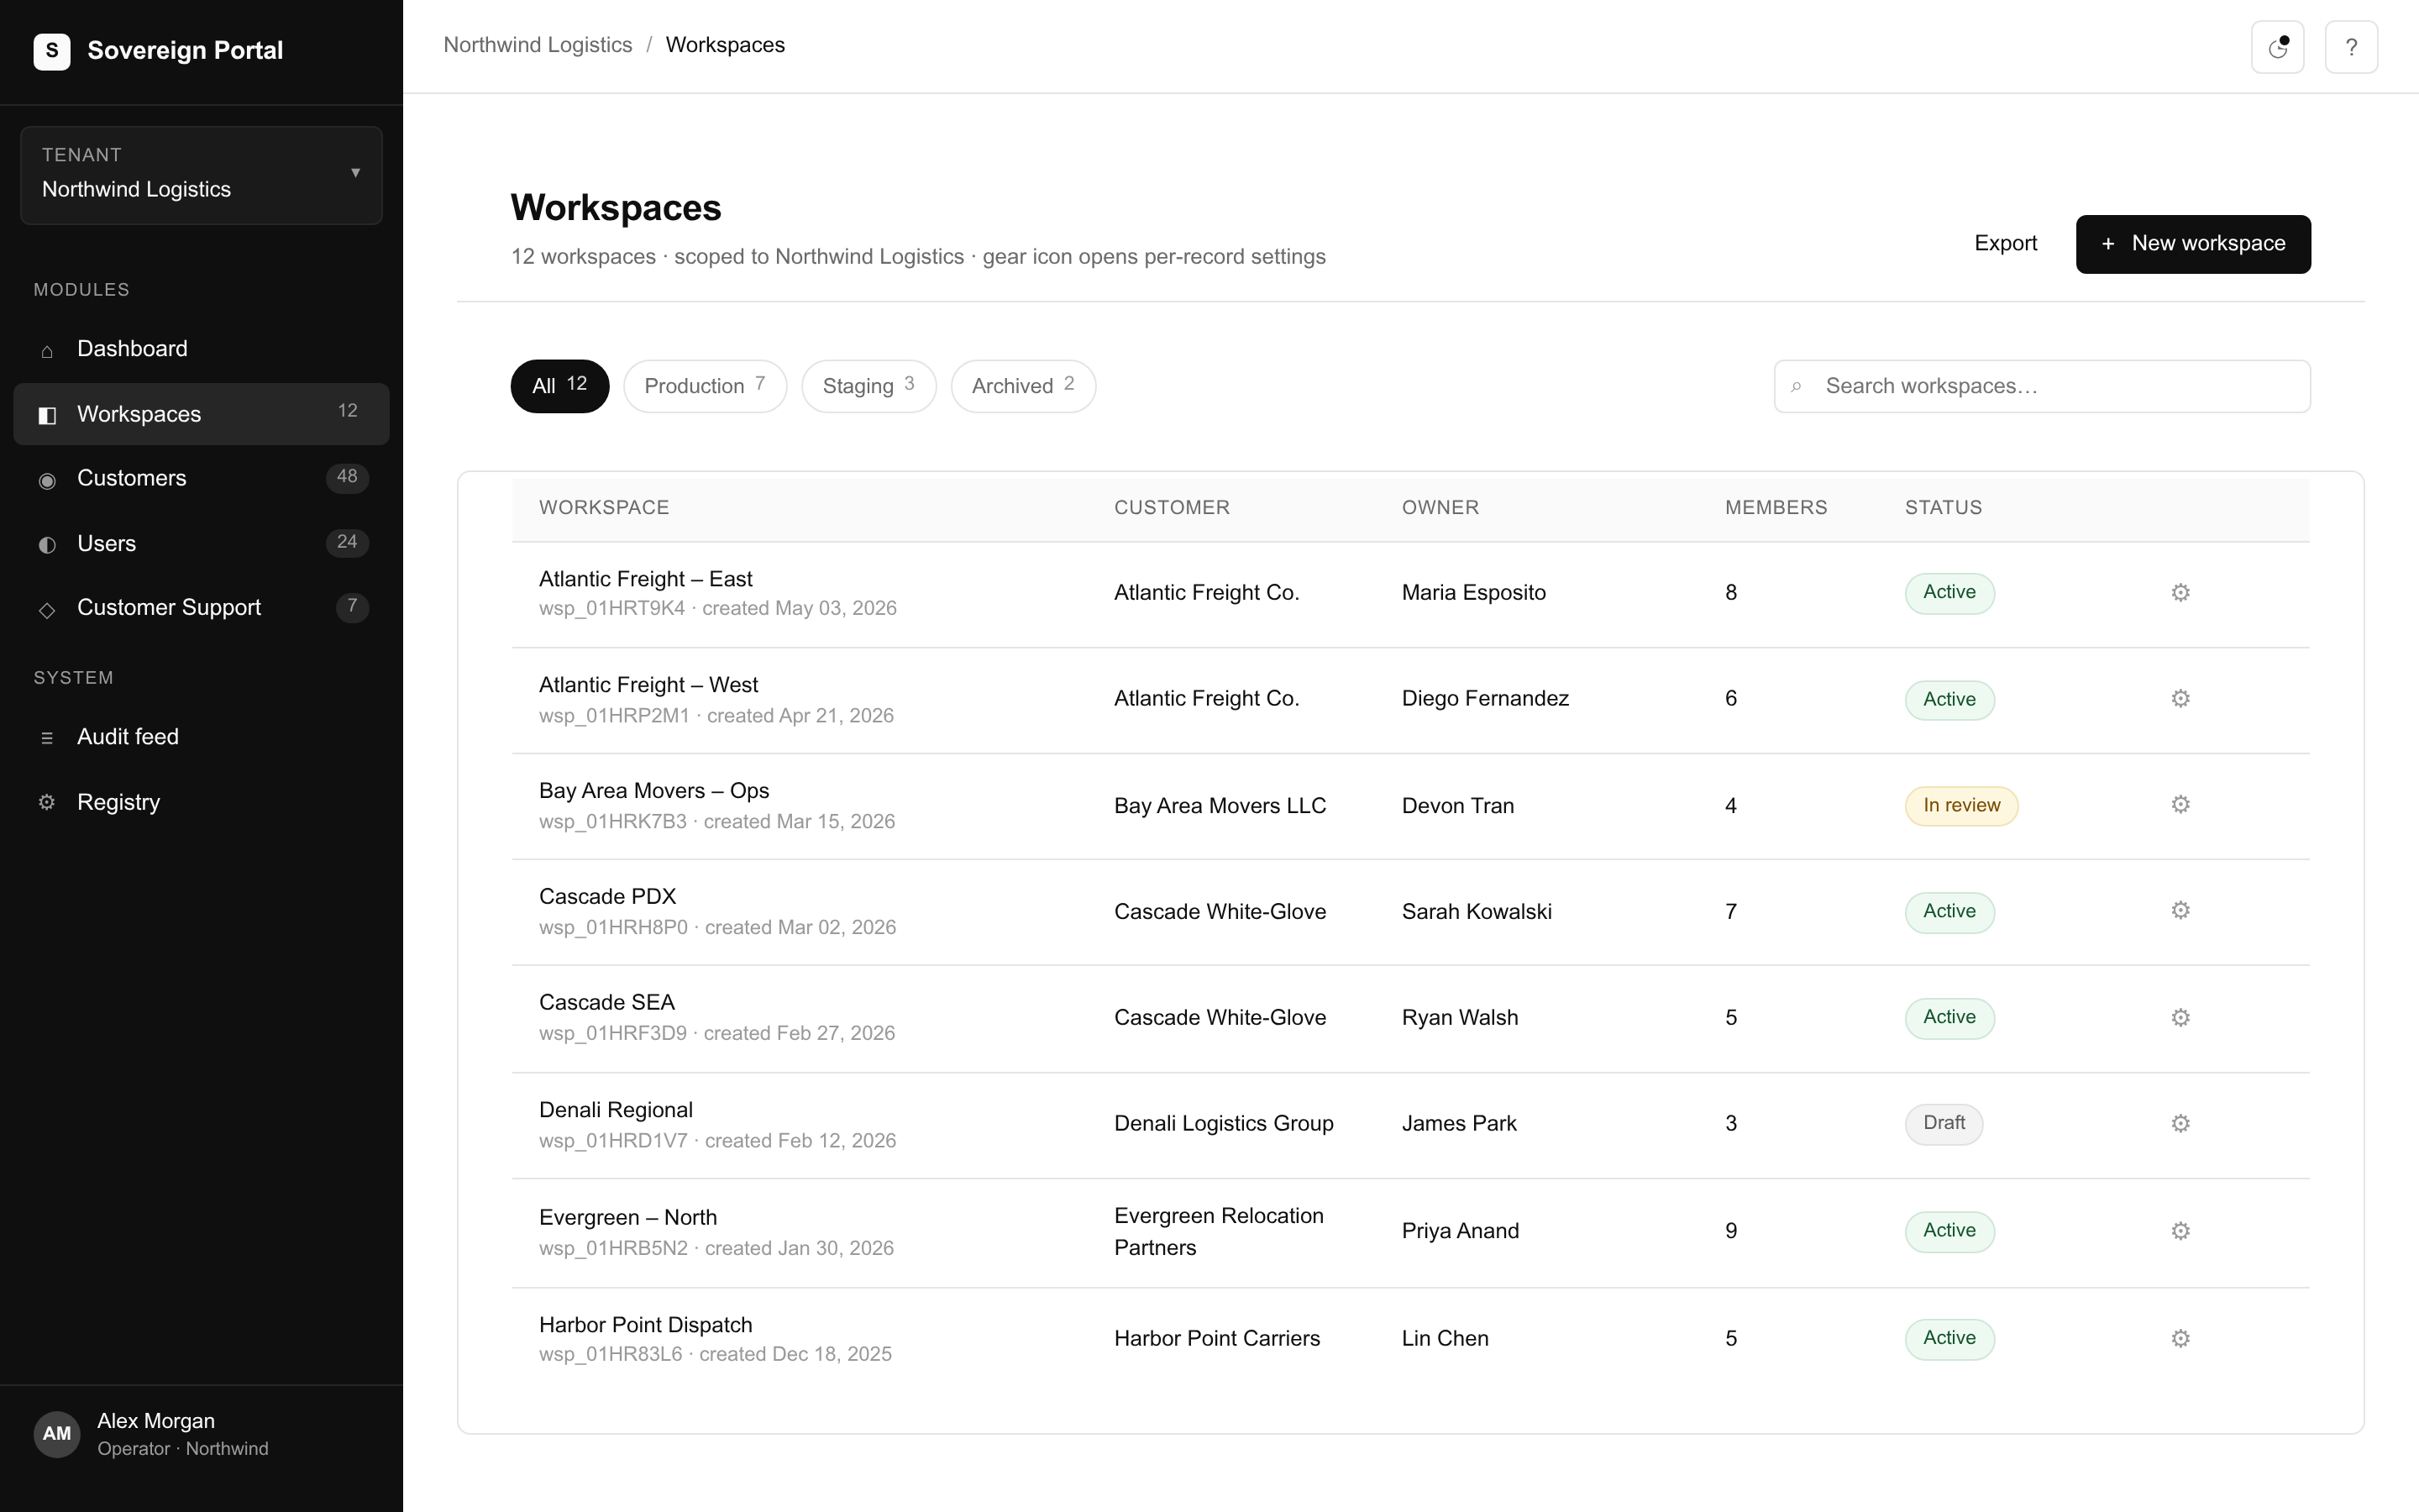The height and width of the screenshot is (1512, 2419).
Task: Click owner Lin Chen
Action: (x=1445, y=1339)
